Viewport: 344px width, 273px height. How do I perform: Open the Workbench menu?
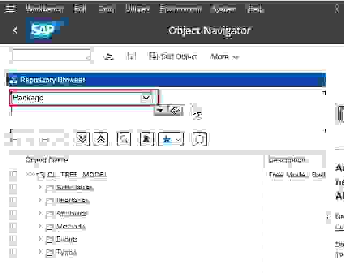(45, 9)
